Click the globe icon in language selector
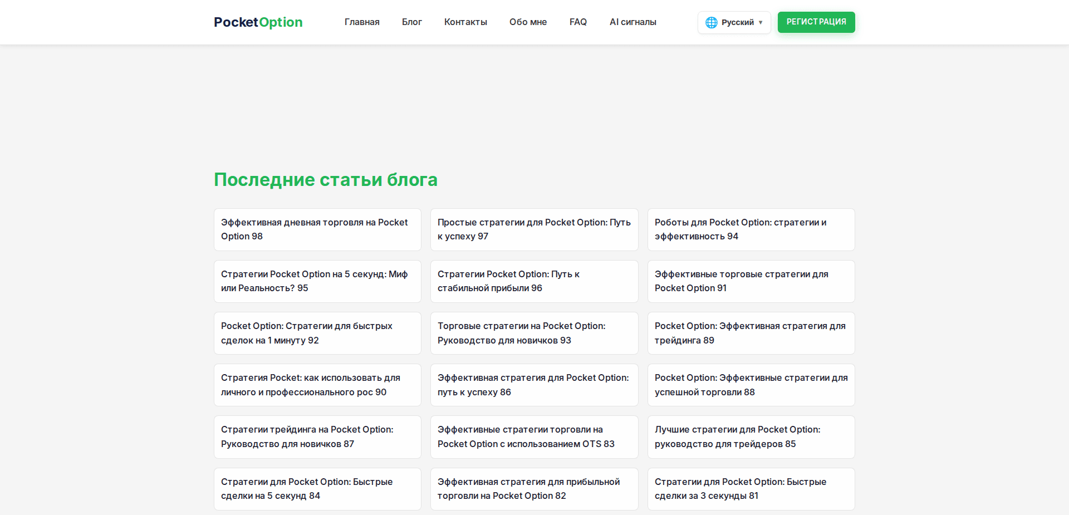1069x515 pixels. [x=711, y=22]
